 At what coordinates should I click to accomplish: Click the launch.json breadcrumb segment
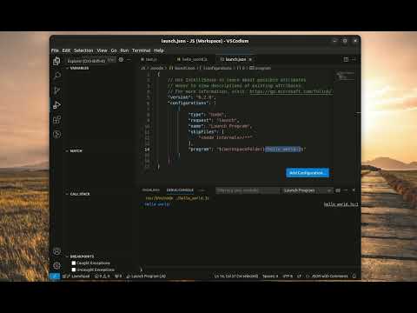click(182, 68)
